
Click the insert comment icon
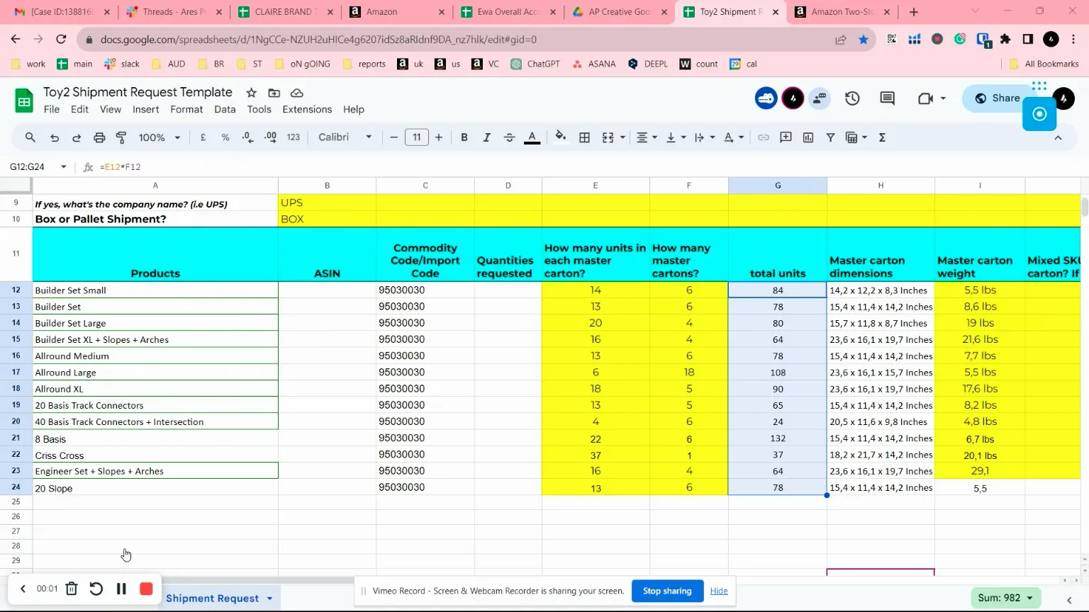(x=786, y=137)
